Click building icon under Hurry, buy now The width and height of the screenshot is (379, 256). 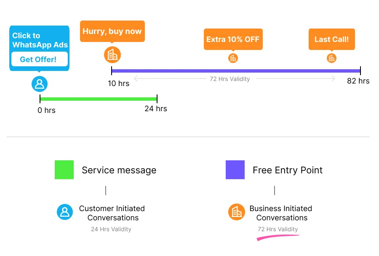tap(112, 55)
